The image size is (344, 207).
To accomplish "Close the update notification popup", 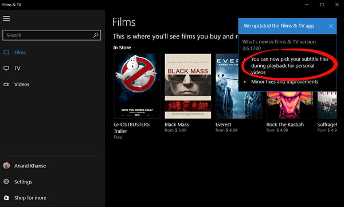I will 331,26.
